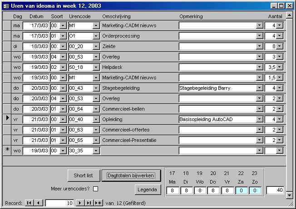Click the Datum field of Ziekte row
This screenshot has width=296, height=209.
tap(36, 46)
